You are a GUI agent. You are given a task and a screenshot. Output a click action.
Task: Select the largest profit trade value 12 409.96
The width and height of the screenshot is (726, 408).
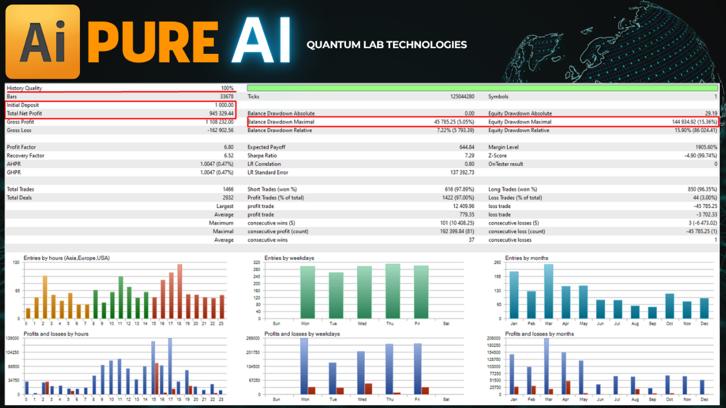465,206
